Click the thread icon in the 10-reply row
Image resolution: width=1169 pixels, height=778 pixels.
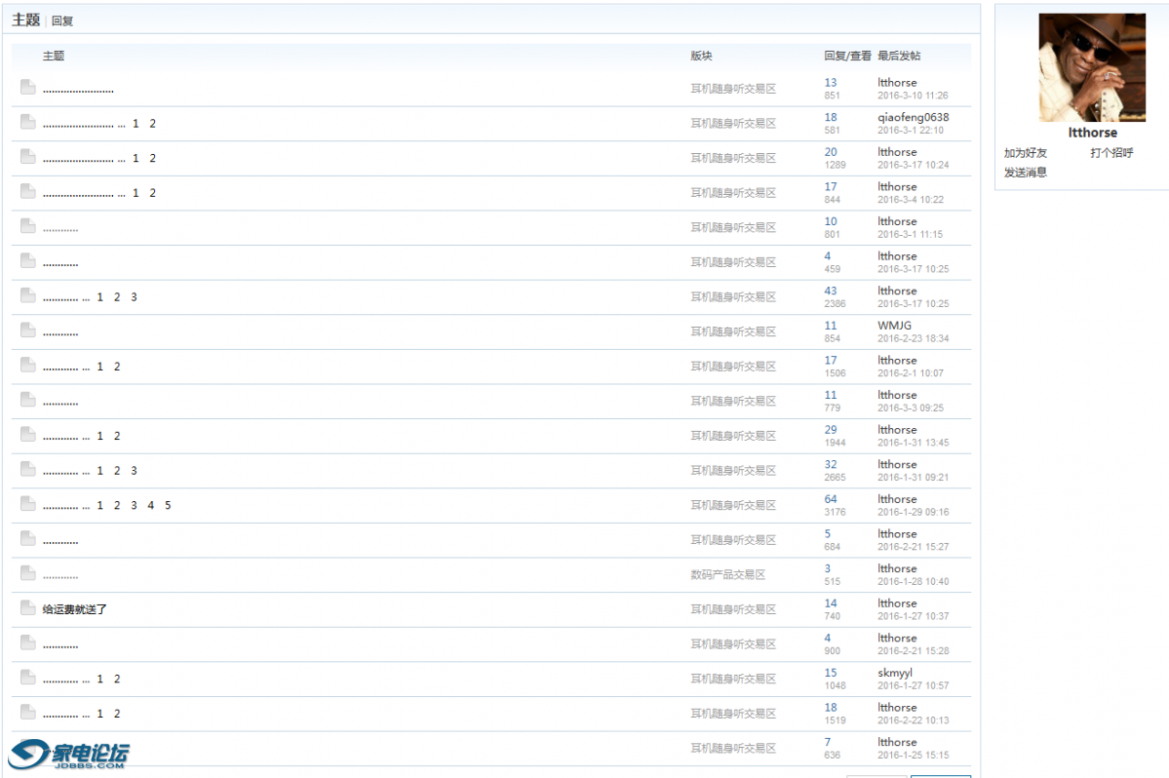coord(27,226)
